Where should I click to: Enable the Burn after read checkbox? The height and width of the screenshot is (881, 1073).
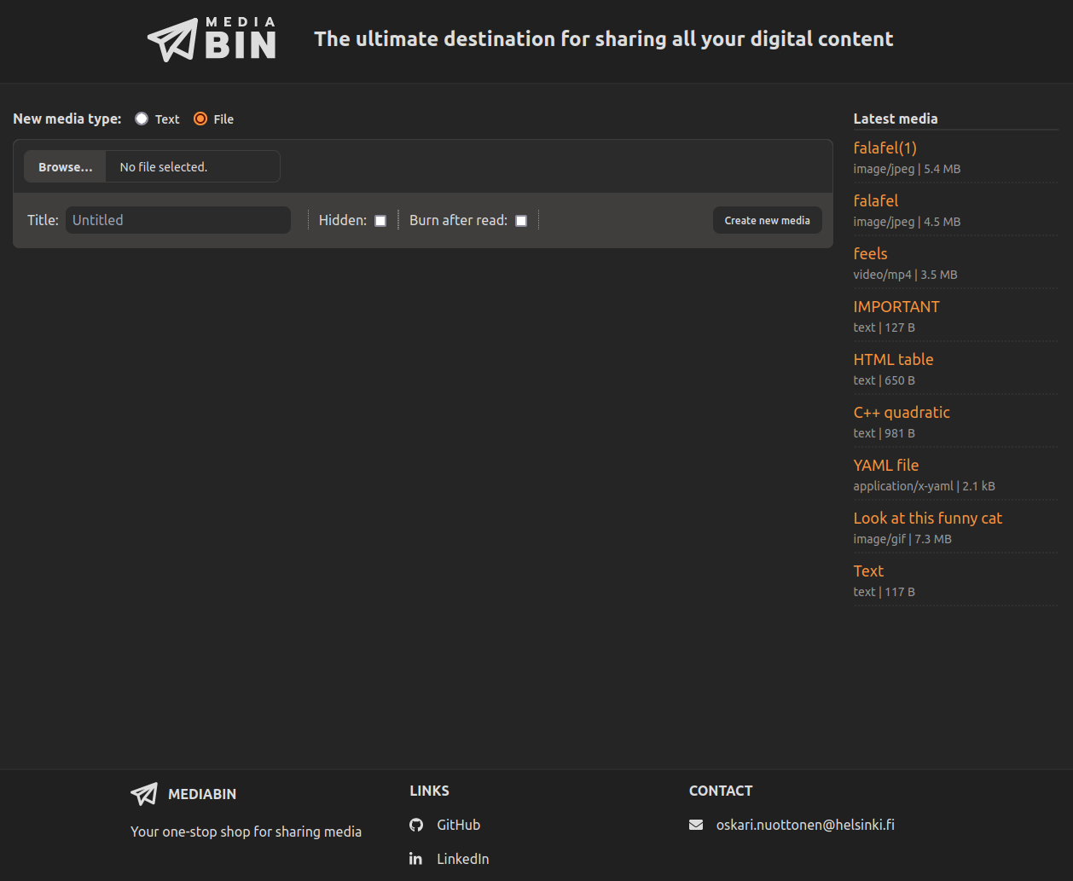coord(521,220)
